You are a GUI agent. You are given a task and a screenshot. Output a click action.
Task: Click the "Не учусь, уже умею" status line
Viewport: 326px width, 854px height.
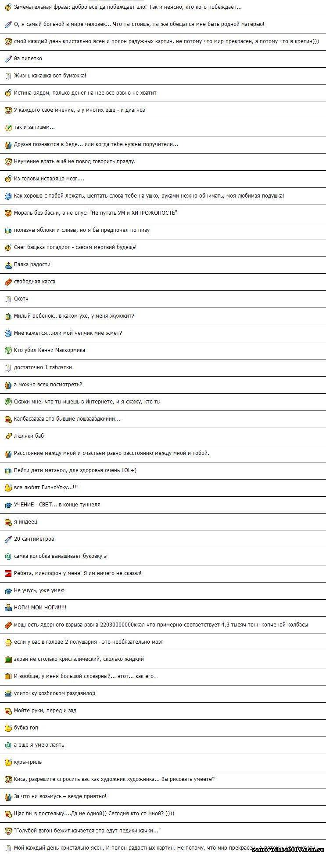pos(39,590)
